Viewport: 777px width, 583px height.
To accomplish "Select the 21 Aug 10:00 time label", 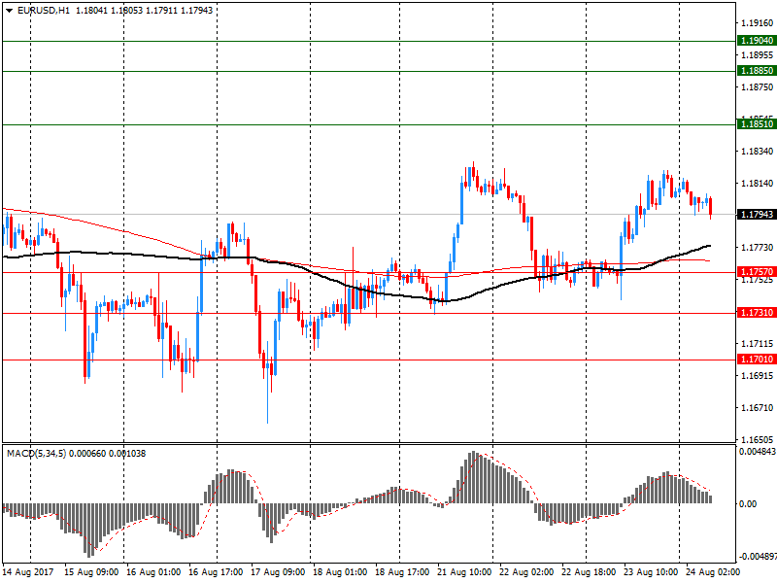I will pyautogui.click(x=464, y=572).
